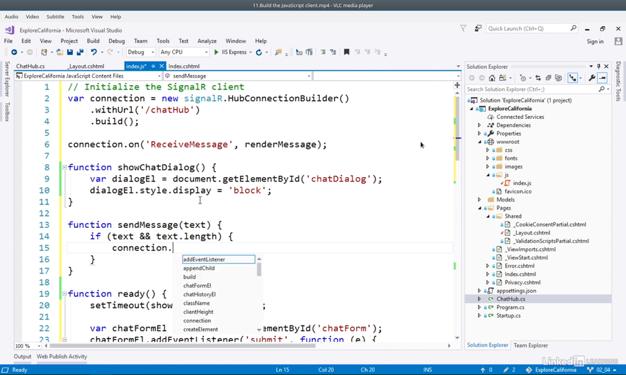Image resolution: width=626 pixels, height=375 pixels.
Task: Click the Switch Views icon in Solution Explorer
Action: [503, 78]
